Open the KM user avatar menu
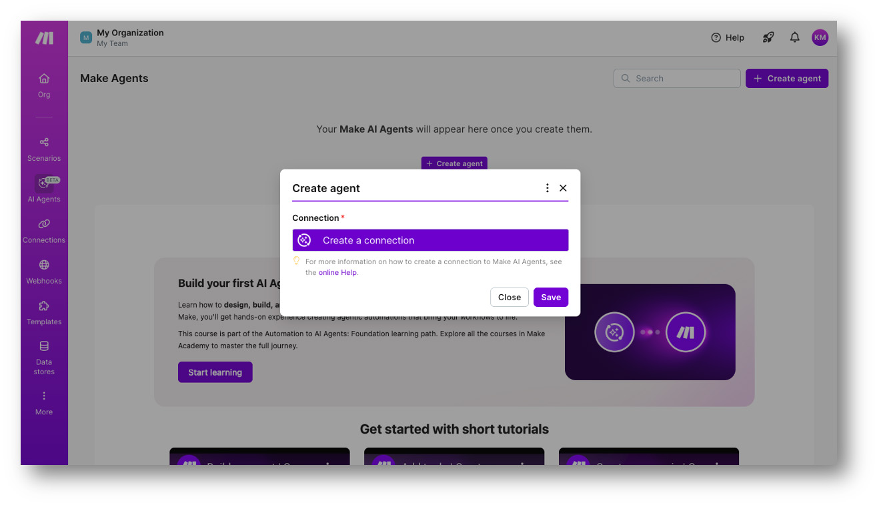Image resolution: width=879 pixels, height=507 pixels. point(820,37)
